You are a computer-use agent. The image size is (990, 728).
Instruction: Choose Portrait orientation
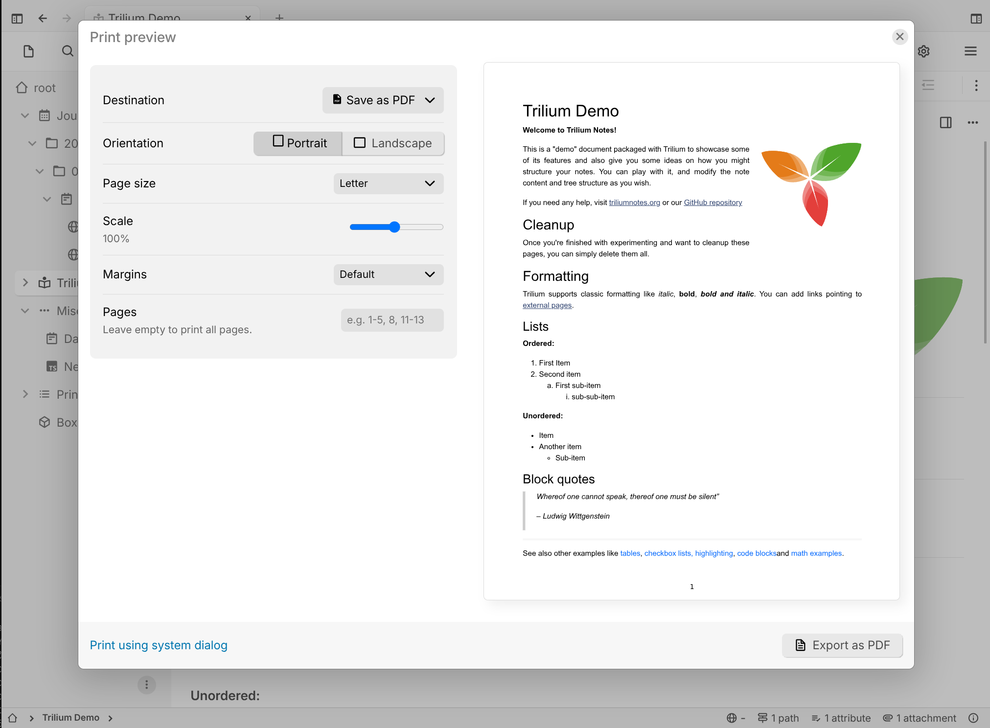(298, 143)
